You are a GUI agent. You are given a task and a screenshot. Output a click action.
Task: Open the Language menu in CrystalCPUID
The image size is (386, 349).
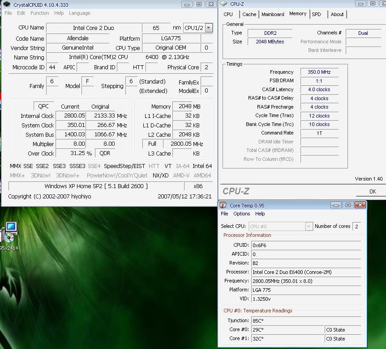pyautogui.click(x=79, y=13)
